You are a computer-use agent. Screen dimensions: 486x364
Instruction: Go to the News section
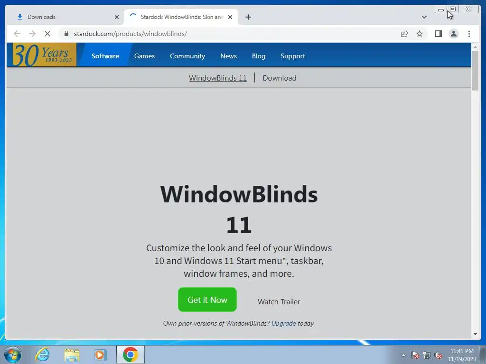click(x=228, y=56)
